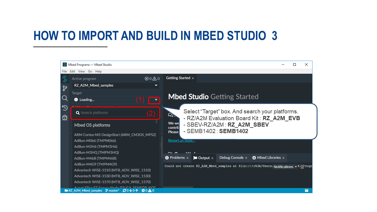The image size is (377, 212).
Task: Toggle the bottom panel icon in status bar
Action: pyautogui.click(x=307, y=191)
